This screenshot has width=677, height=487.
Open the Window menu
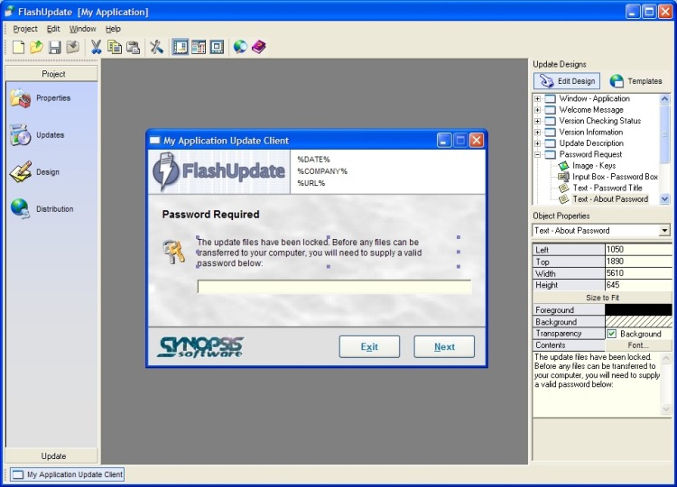[x=82, y=29]
